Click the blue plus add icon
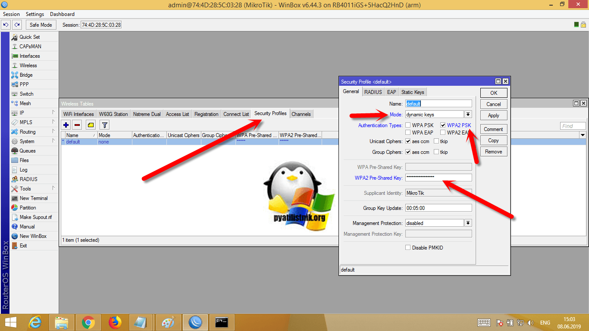The height and width of the screenshot is (331, 589). coord(66,125)
